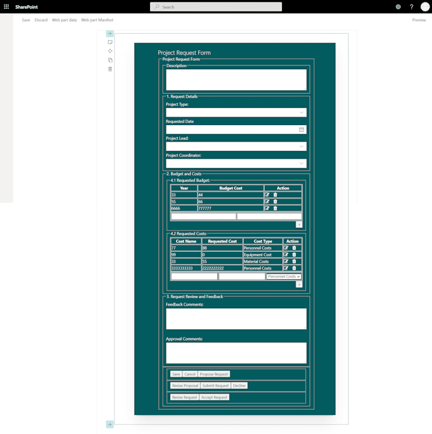
Task: Open the SharePoint app launcher grid
Action: click(6, 6)
